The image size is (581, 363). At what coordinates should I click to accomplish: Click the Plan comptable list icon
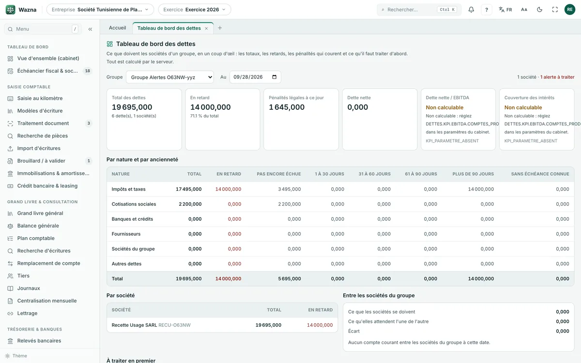pos(11,239)
